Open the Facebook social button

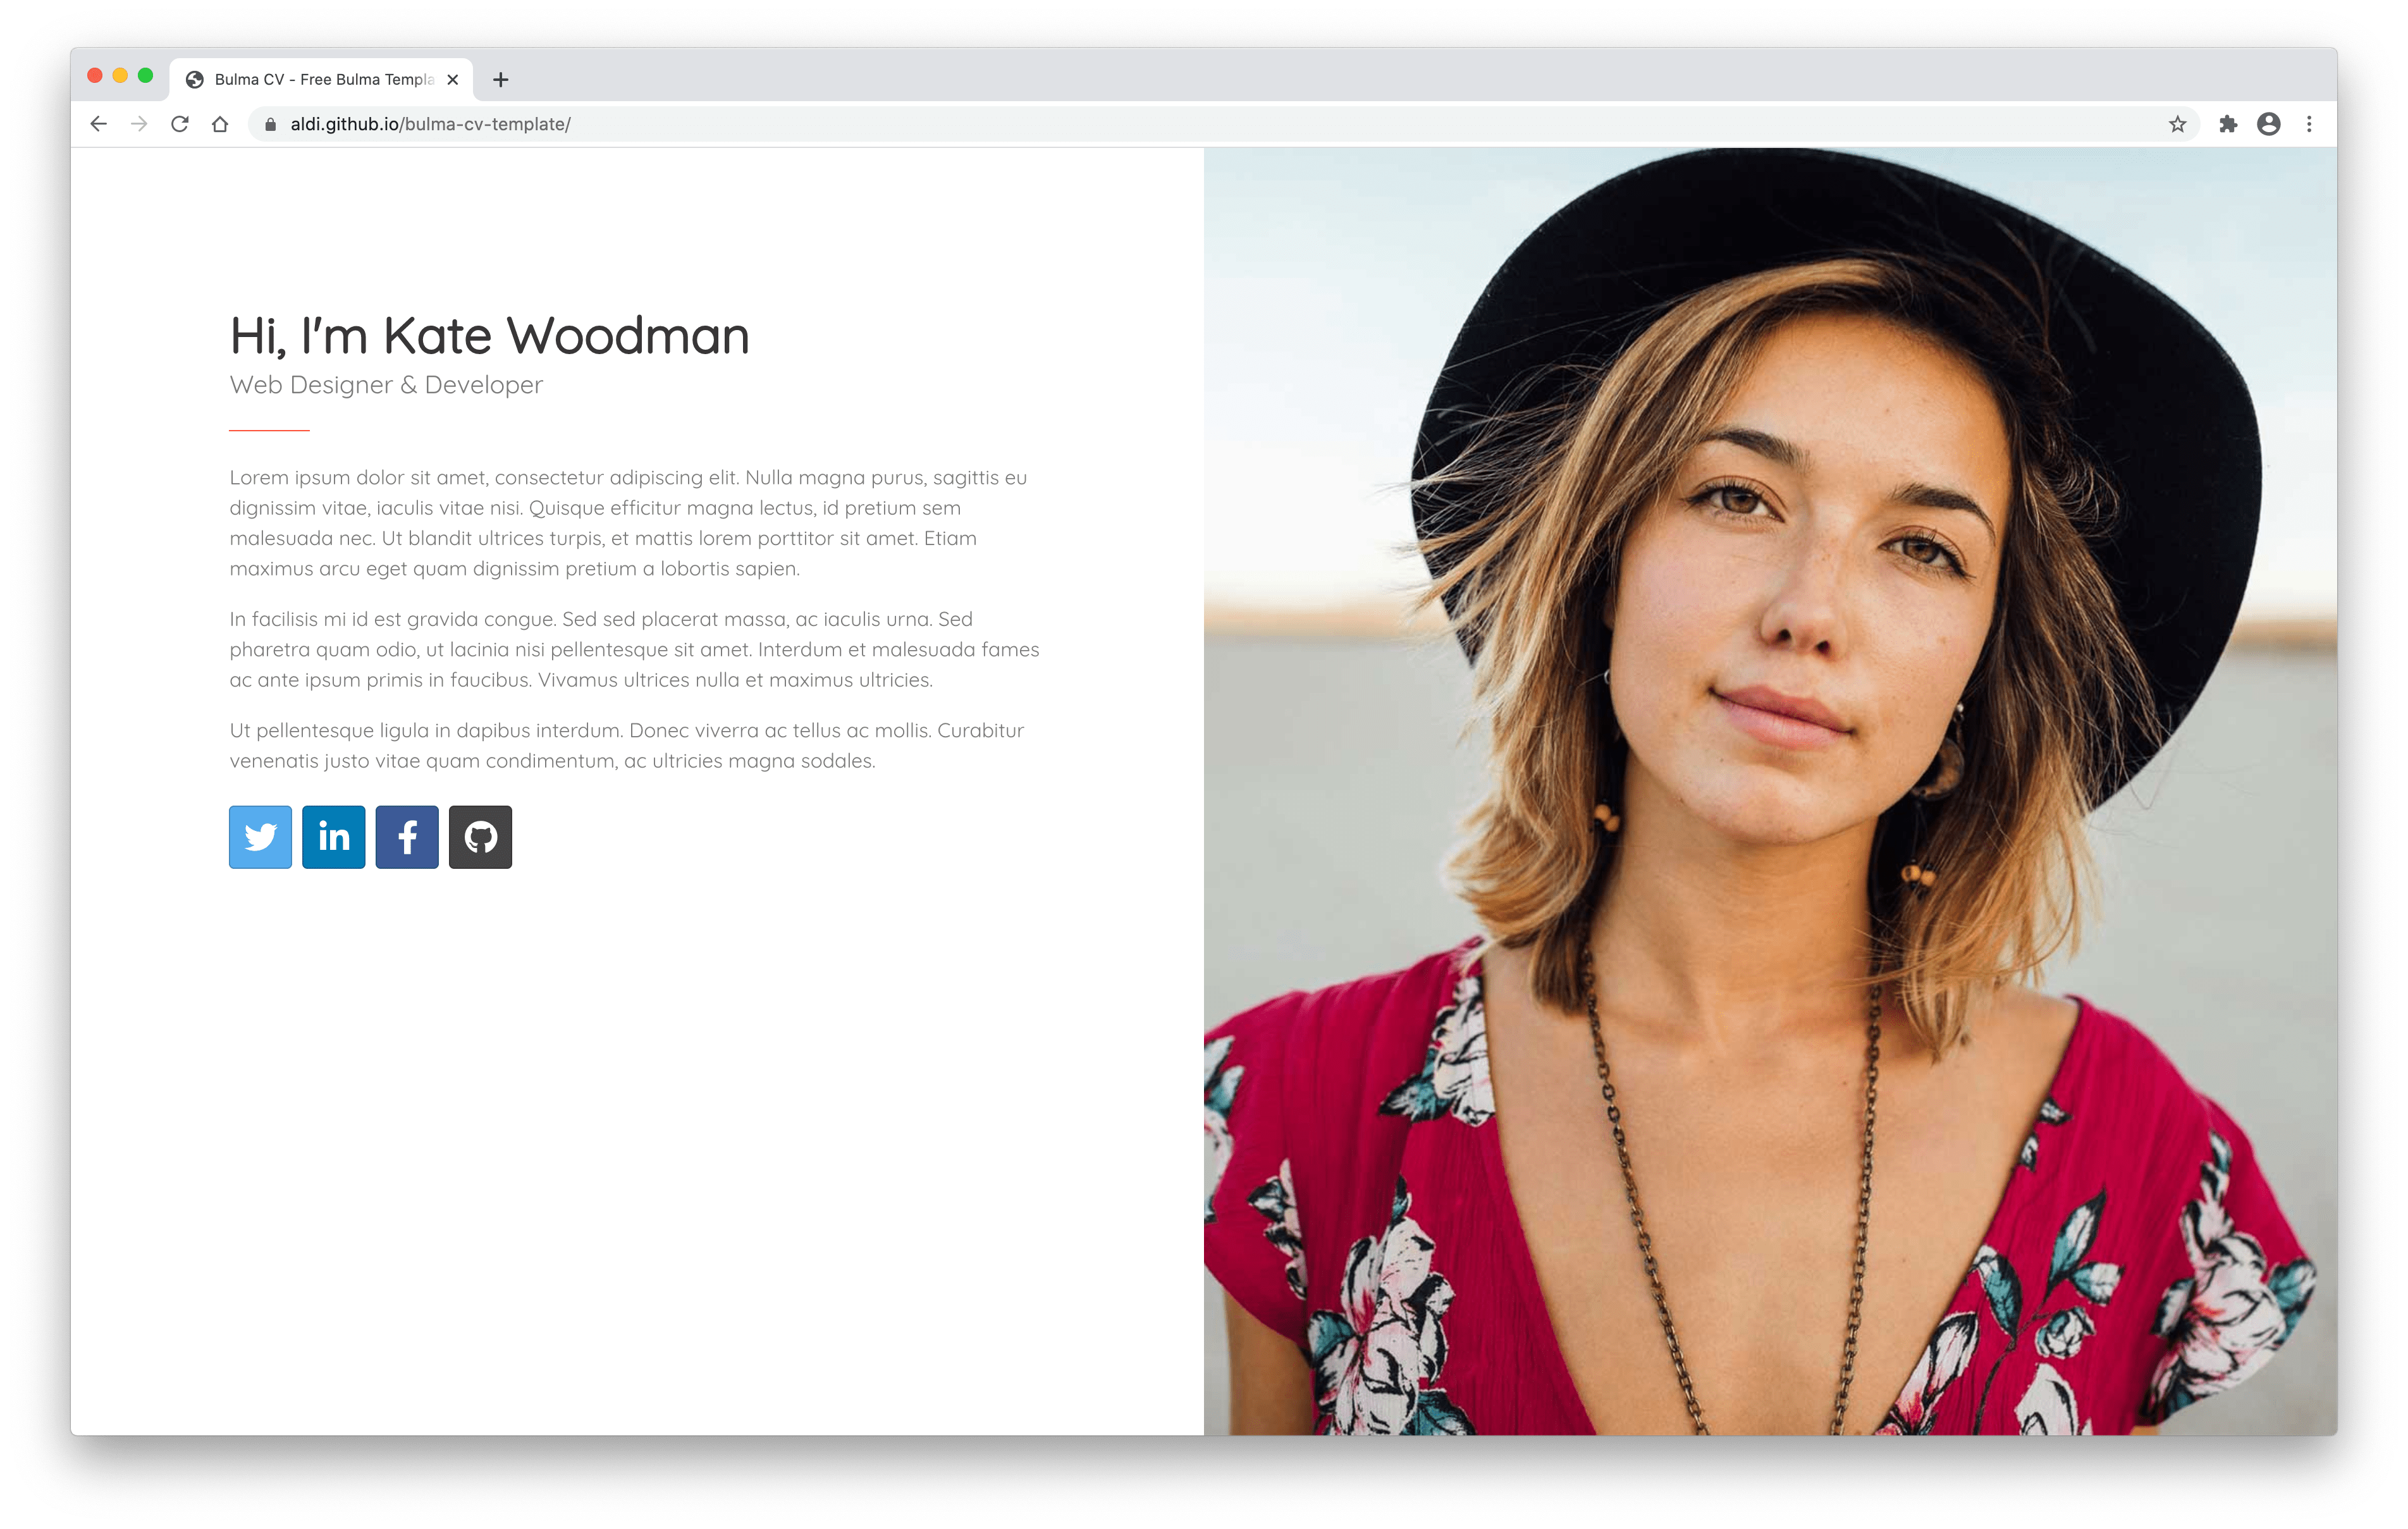pos(407,837)
